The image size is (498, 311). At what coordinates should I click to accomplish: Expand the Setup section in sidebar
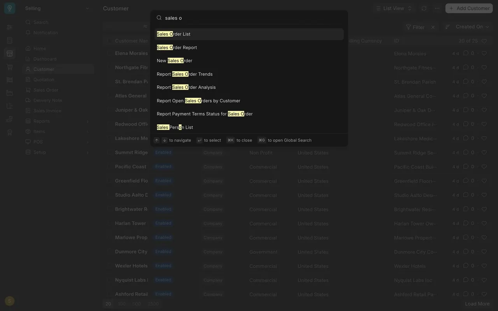tap(58, 152)
